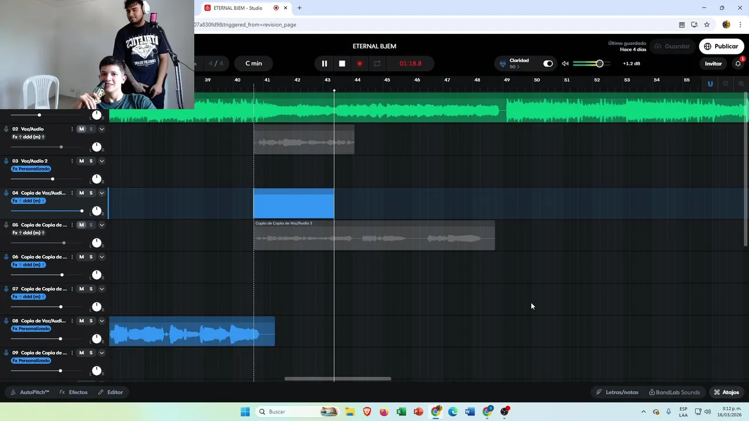The image size is (749, 421).
Task: Open three-dot menu of track 09
Action: click(x=72, y=353)
